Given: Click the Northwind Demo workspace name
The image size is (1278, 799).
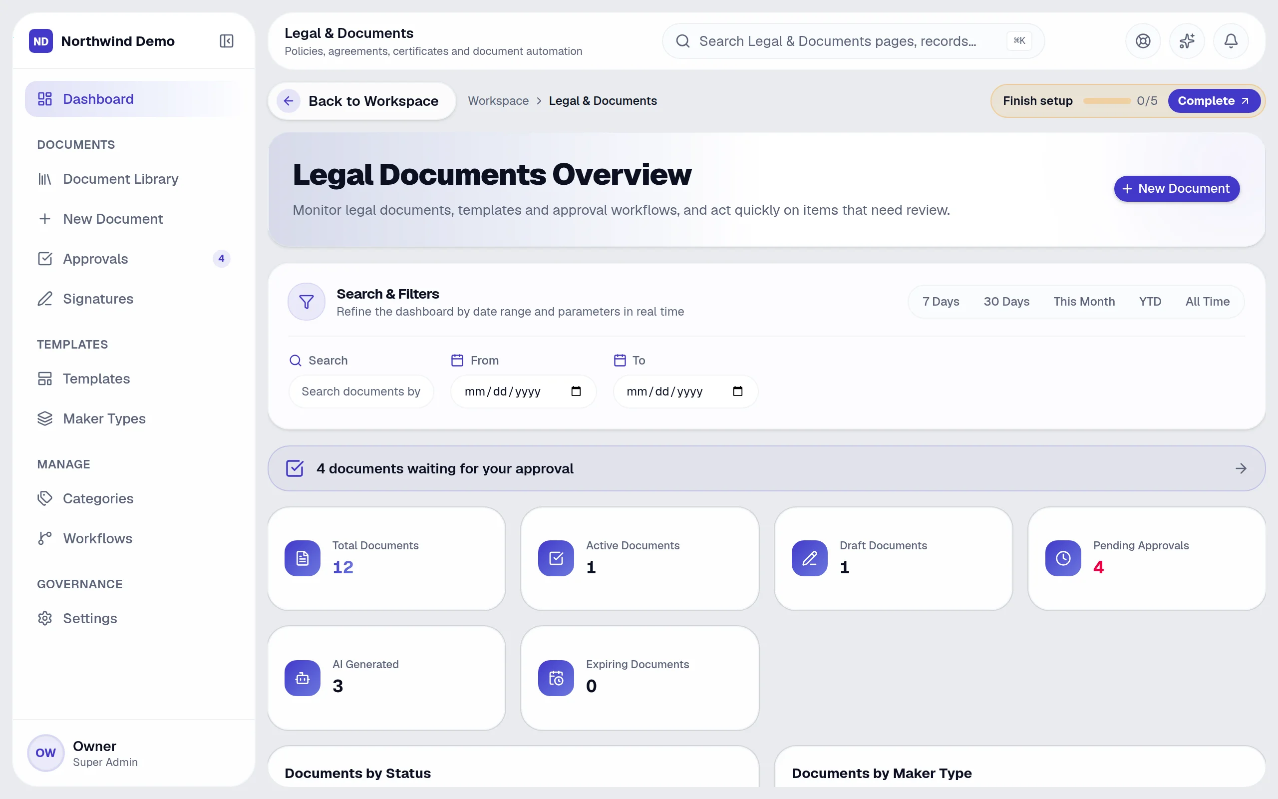Looking at the screenshot, I should click(x=118, y=40).
